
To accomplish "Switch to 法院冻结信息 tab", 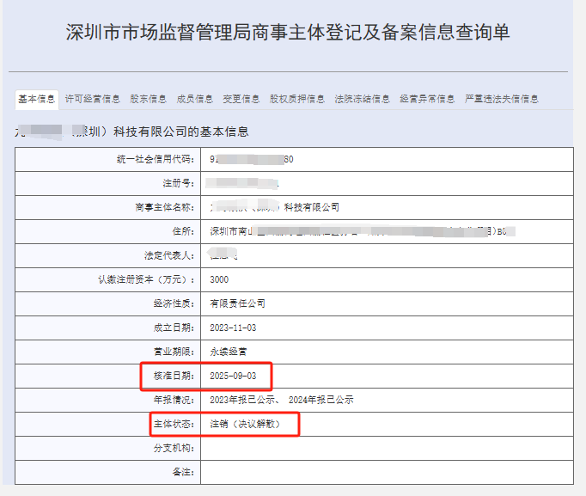I will [362, 99].
